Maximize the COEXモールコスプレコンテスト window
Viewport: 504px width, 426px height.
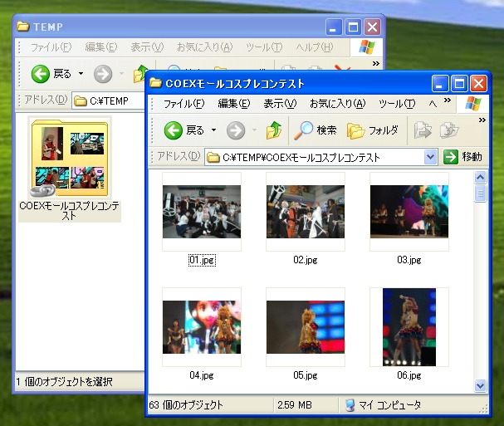click(459, 84)
